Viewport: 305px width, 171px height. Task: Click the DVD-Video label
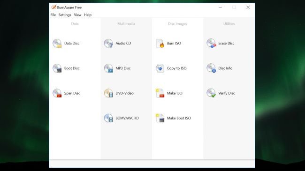point(124,93)
